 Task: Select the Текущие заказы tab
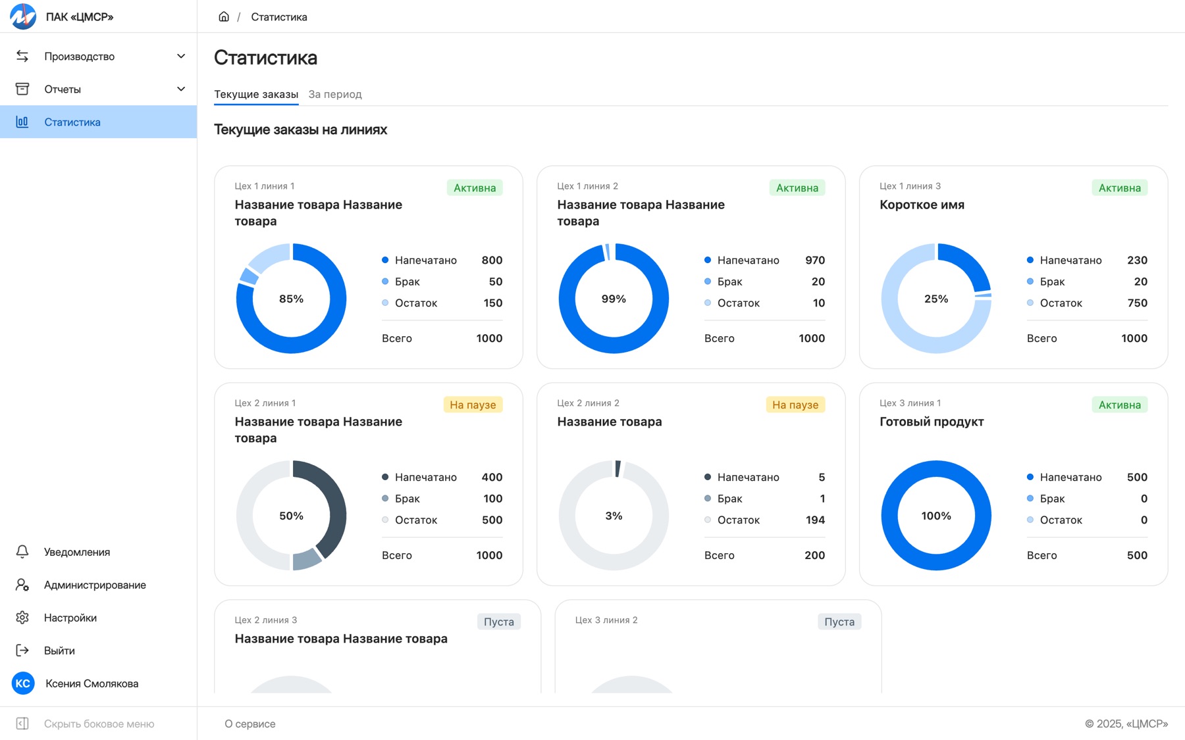(x=256, y=94)
